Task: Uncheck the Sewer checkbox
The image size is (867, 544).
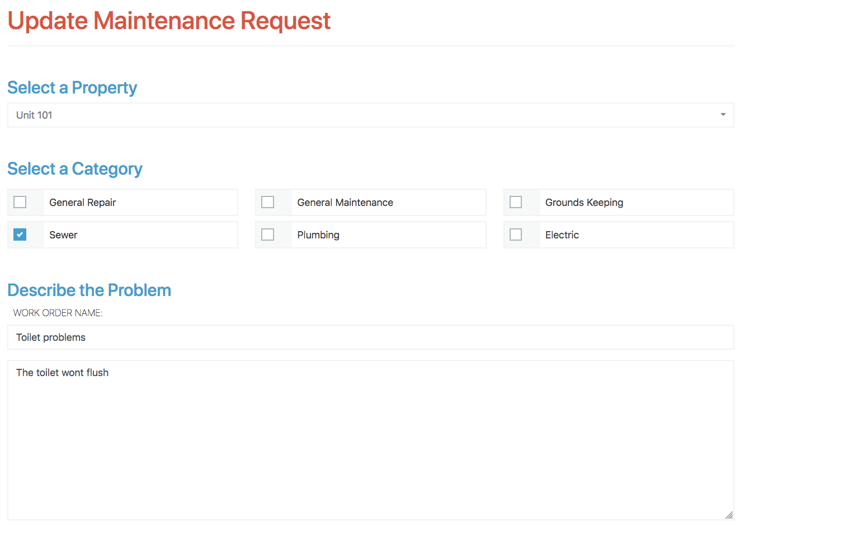Action: pos(20,235)
